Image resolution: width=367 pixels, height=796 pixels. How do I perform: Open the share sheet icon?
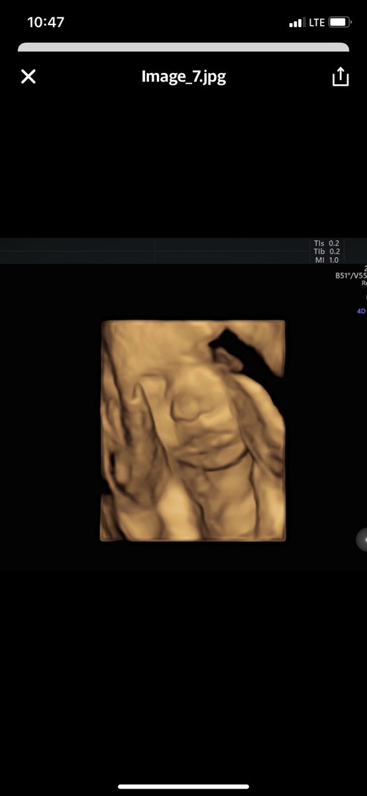tap(340, 76)
